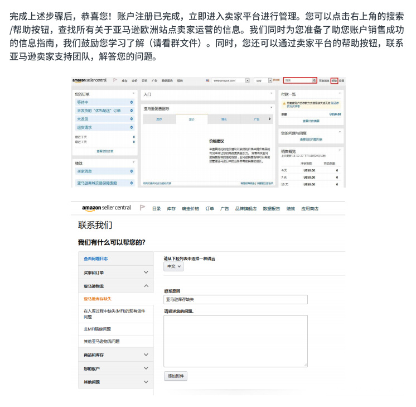Select the 等待中 orders row

tap(105, 102)
